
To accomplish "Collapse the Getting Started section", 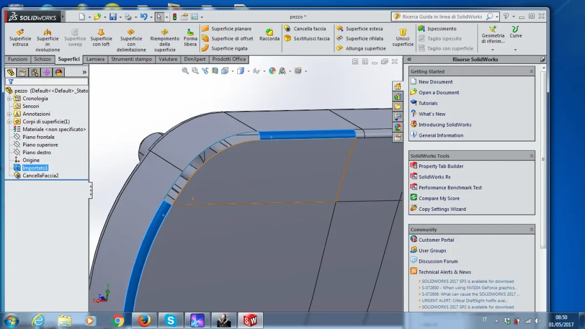I will click(531, 71).
